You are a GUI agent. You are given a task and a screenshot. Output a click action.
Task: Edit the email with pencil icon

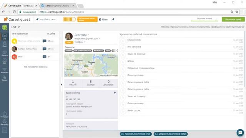(100, 38)
